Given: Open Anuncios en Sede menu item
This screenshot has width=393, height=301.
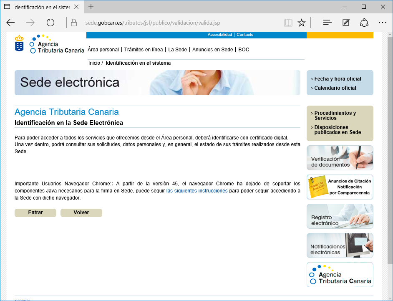Looking at the screenshot, I should coord(212,50).
